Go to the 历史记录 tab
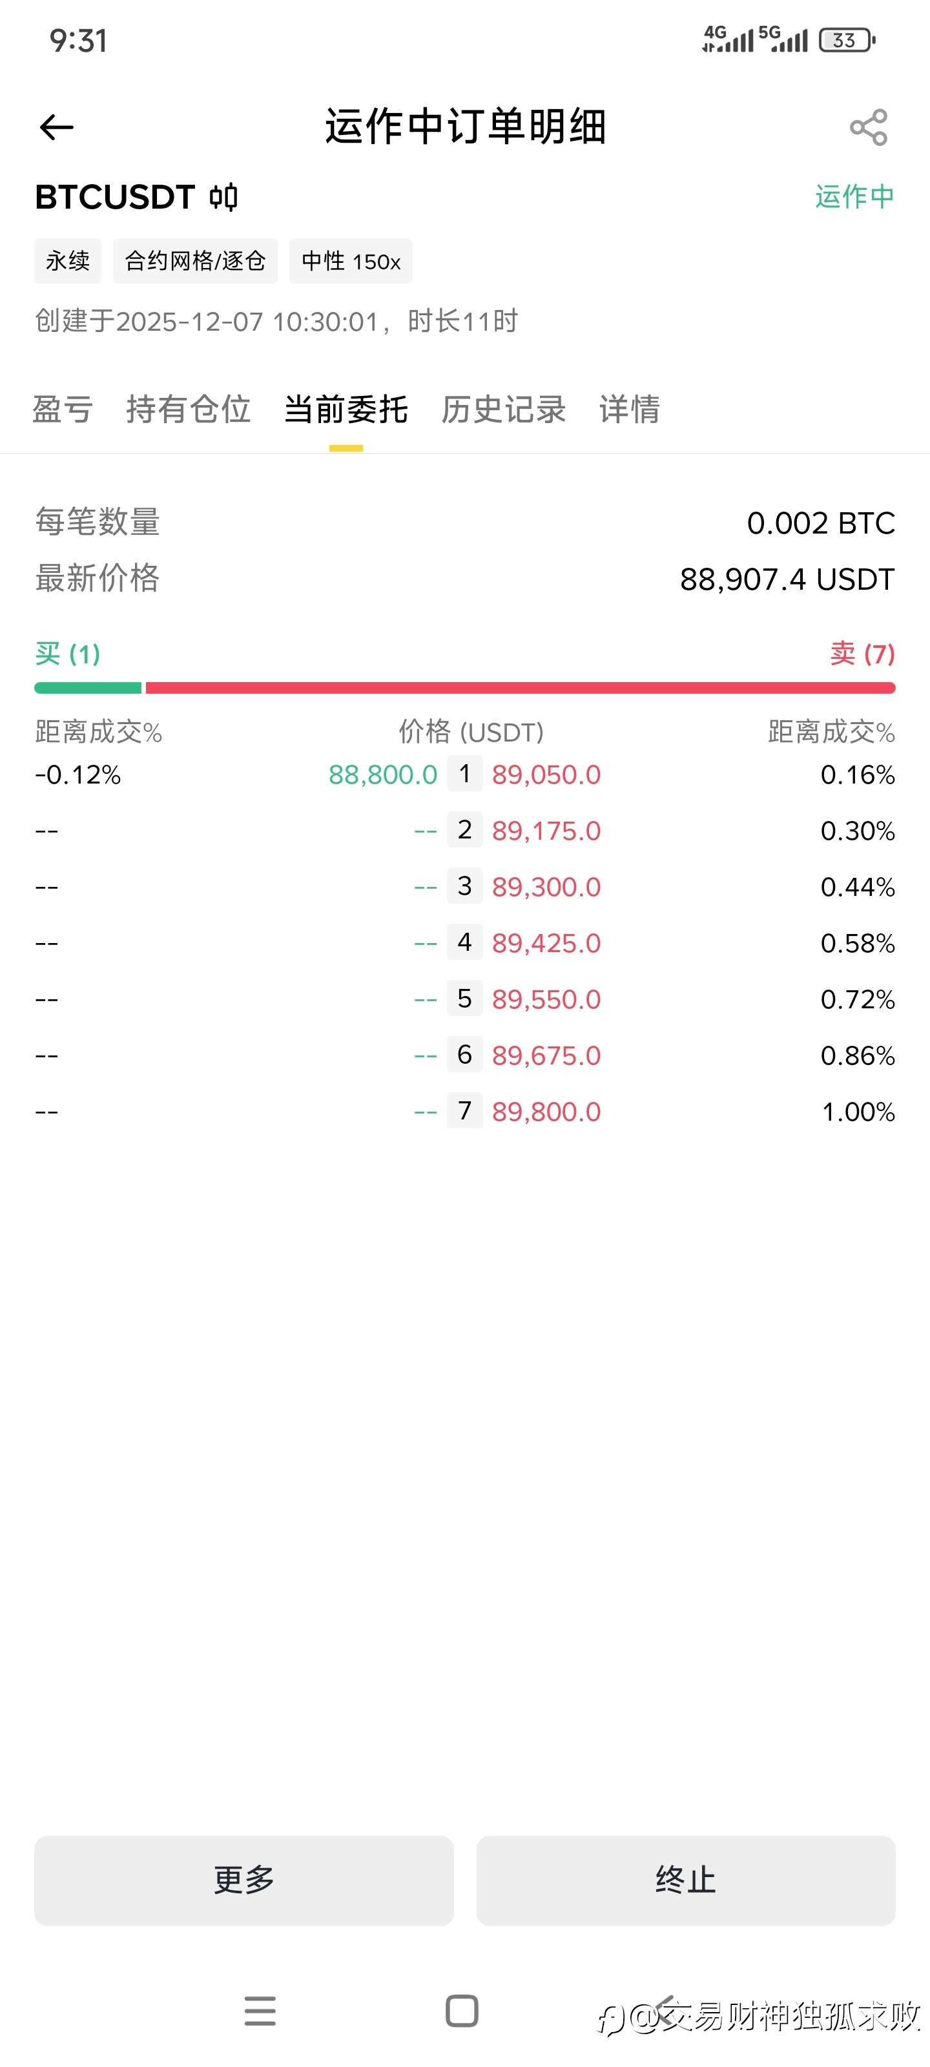This screenshot has width=930, height=2067. (503, 410)
